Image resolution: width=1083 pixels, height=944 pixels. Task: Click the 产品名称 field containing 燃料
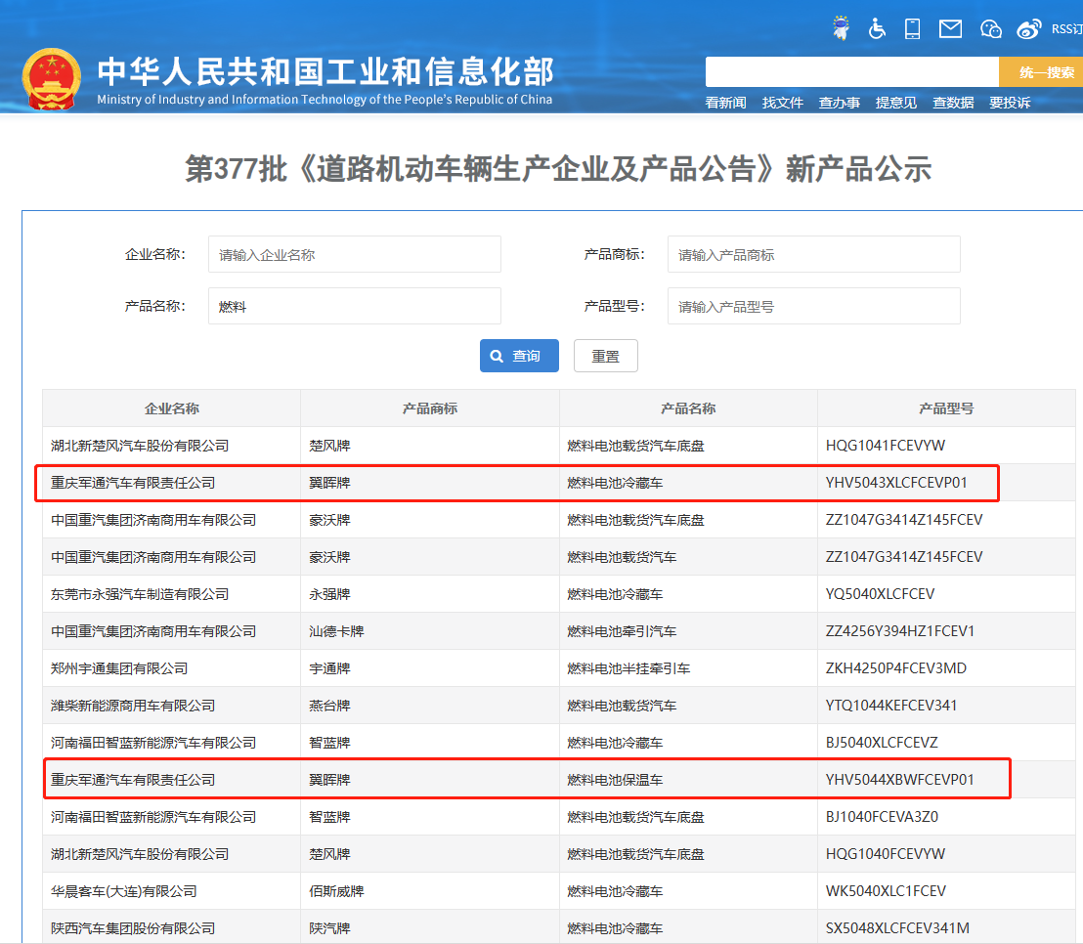355,306
